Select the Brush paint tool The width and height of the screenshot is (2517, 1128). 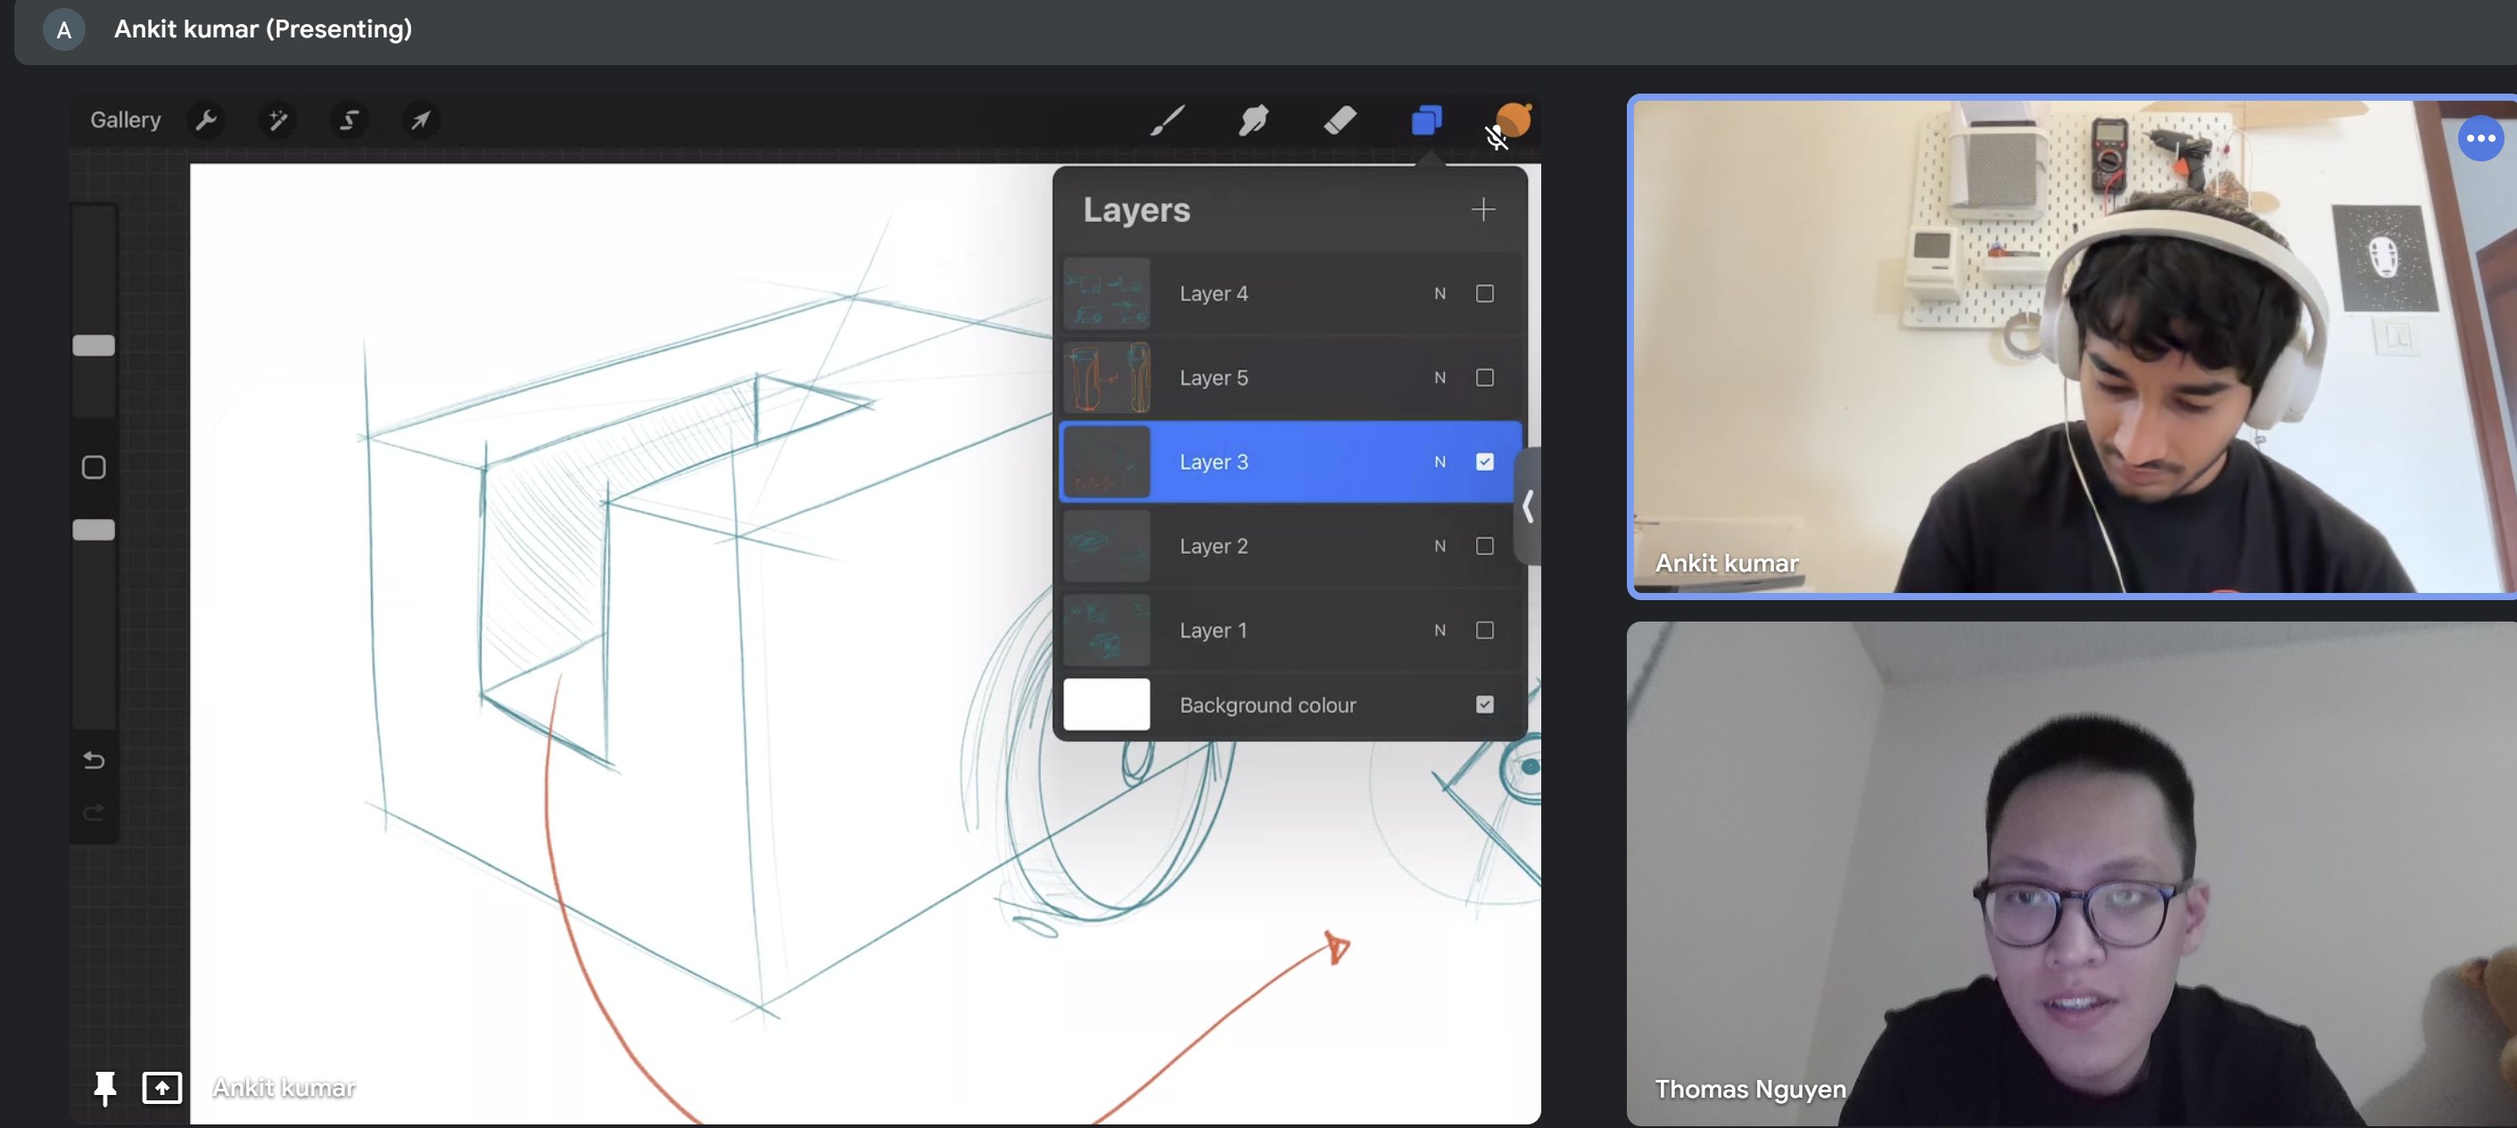click(x=1168, y=120)
